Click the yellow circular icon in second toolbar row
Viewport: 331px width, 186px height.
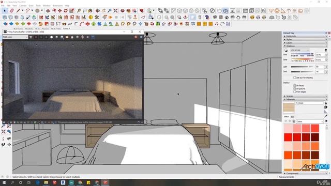91,17
